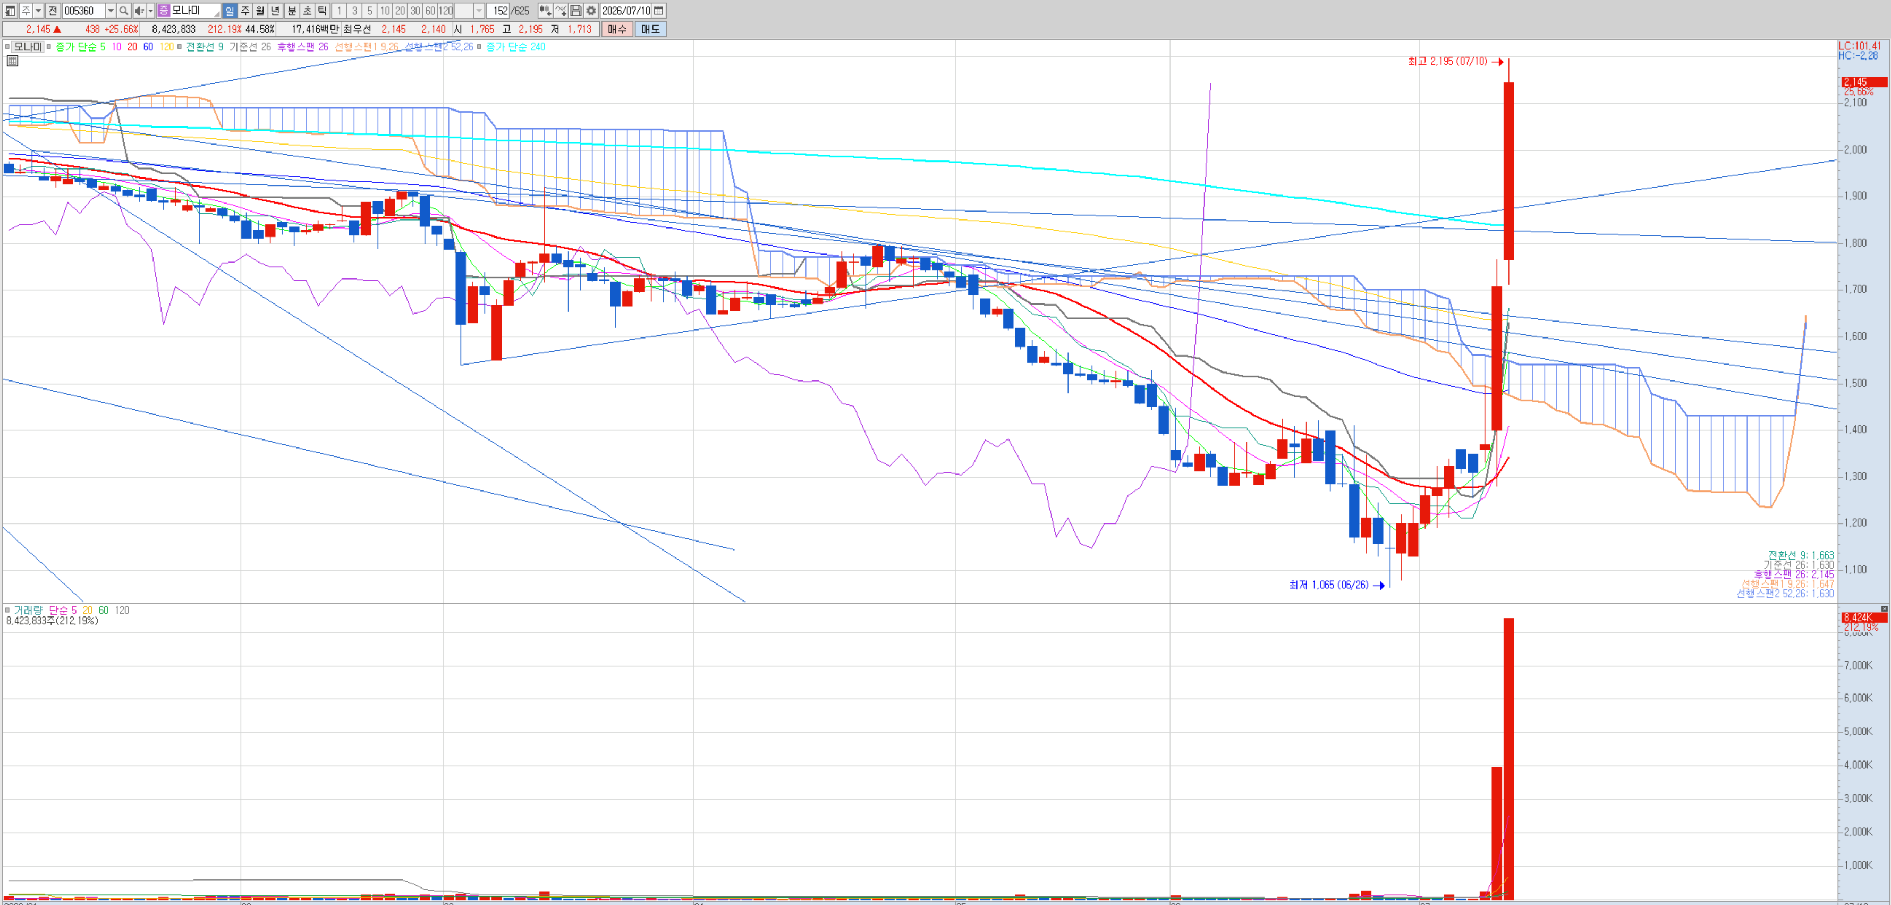Screen dimensions: 1891x905
Task: Click the red 20 moving average legend
Action: tap(132, 46)
